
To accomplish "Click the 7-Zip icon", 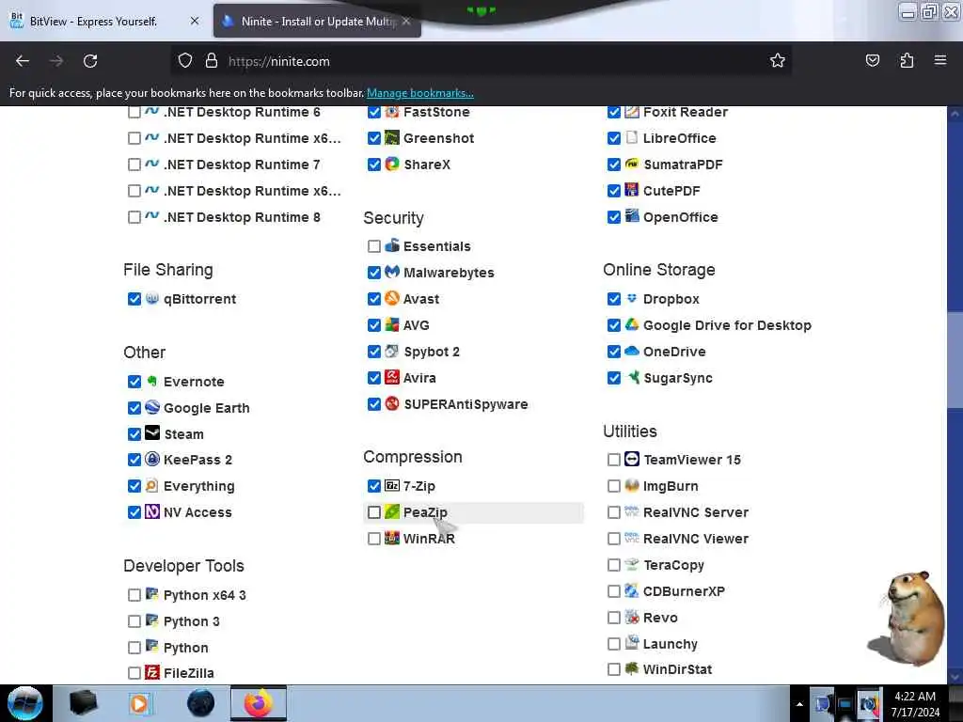I will [x=392, y=486].
